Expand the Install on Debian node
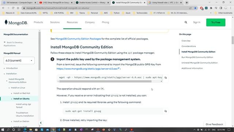This screenshot has height=132, width=234. [x=12, y=121]
